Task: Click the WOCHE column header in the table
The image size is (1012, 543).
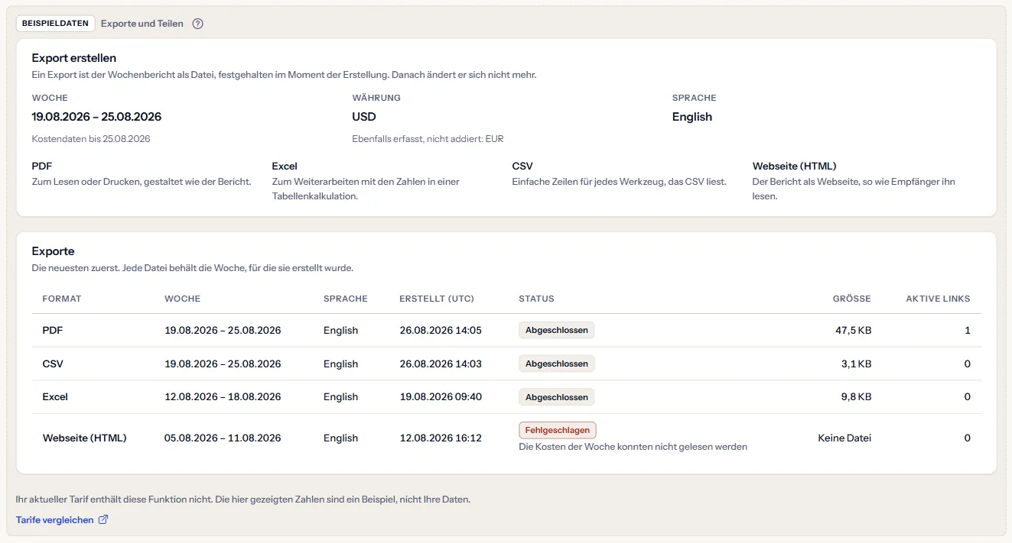Action: (x=183, y=299)
